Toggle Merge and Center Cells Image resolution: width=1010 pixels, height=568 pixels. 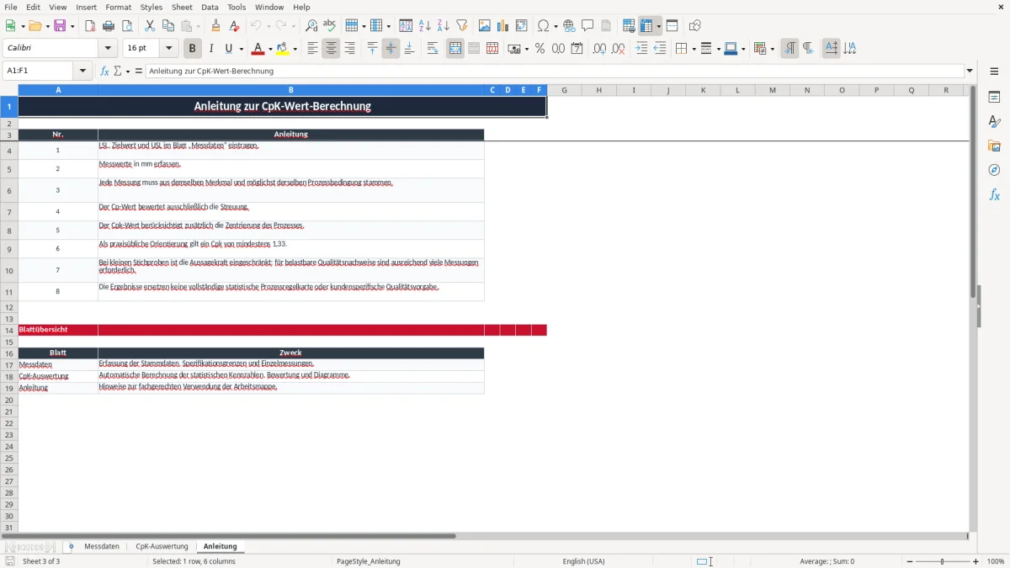point(454,49)
